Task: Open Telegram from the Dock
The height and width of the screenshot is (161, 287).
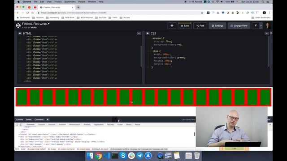Action: pyautogui.click(x=140, y=156)
